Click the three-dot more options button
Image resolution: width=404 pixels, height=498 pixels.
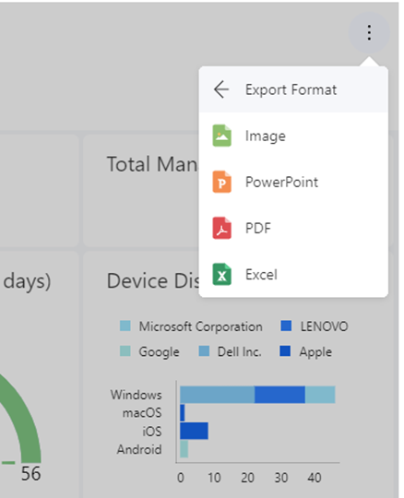369,32
